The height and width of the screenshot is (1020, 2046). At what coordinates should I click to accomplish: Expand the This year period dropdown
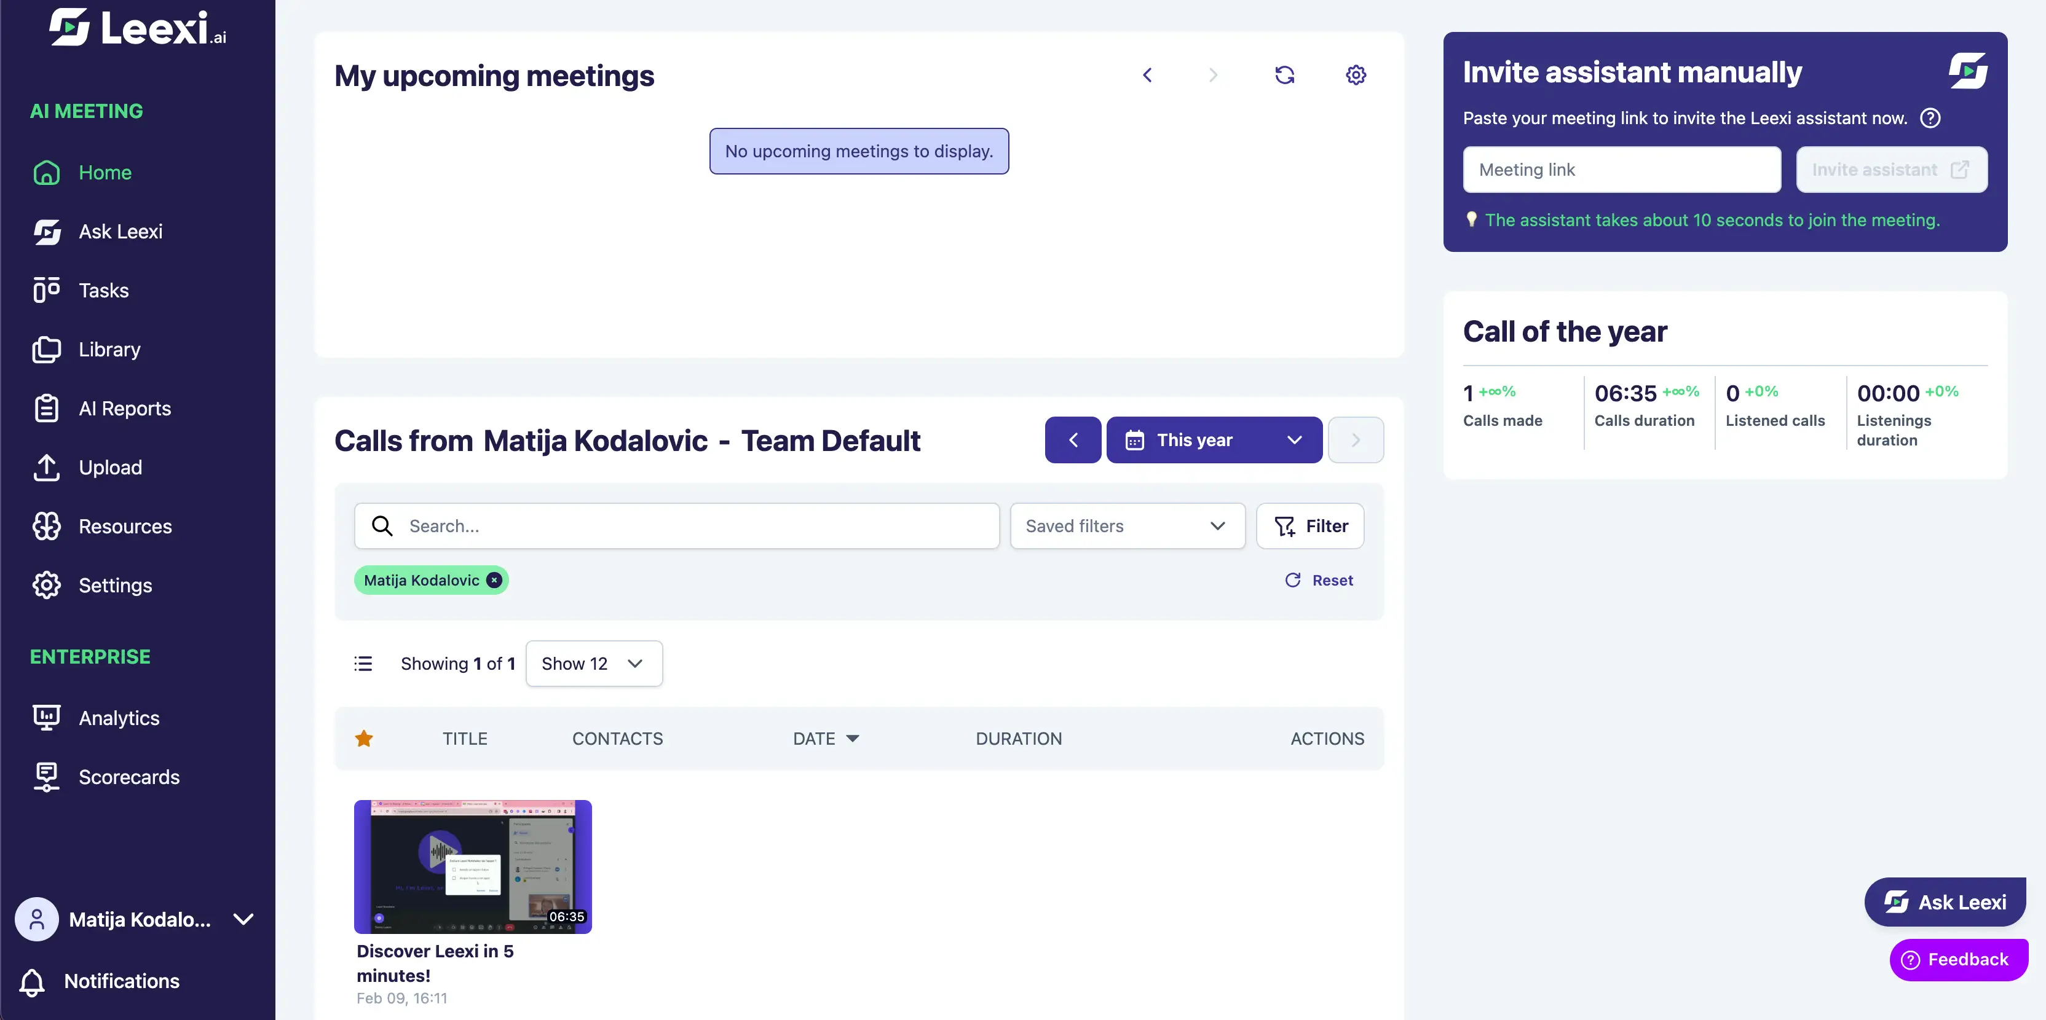tap(1214, 440)
